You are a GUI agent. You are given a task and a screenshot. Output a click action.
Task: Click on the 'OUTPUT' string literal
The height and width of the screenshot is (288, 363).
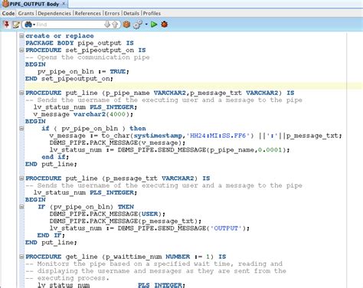[x=226, y=228]
